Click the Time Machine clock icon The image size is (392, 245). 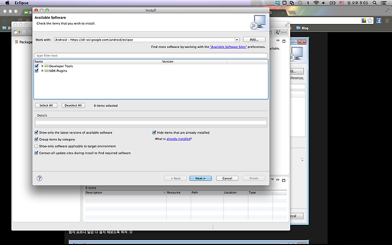tap(300, 3)
